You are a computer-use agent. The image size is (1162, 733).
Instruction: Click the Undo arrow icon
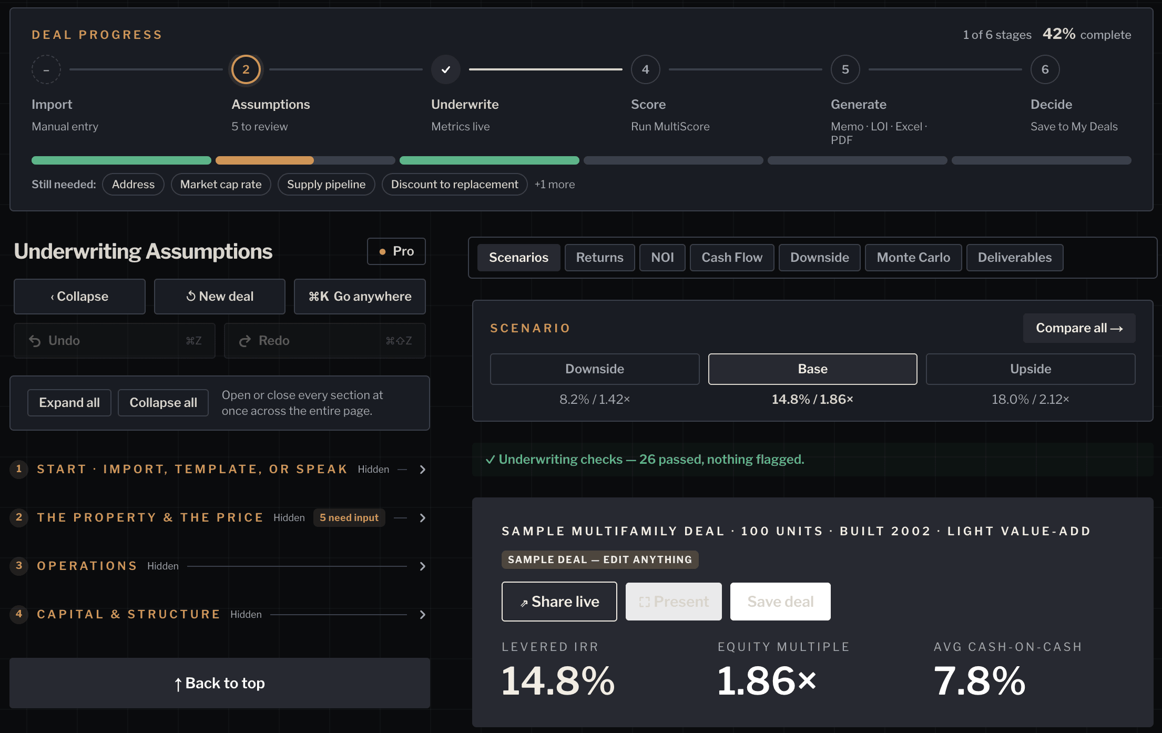tap(35, 341)
